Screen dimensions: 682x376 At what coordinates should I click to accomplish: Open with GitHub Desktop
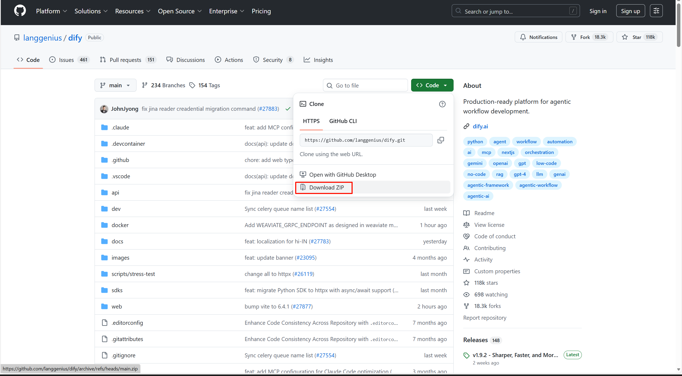click(x=342, y=175)
